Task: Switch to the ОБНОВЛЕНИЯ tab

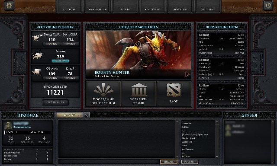Action: (x=97, y=6)
